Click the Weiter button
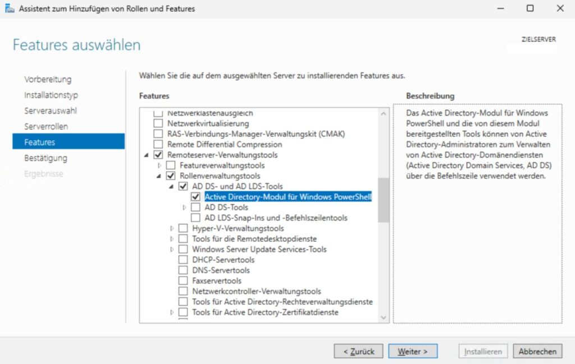The width and height of the screenshot is (575, 364). click(413, 352)
